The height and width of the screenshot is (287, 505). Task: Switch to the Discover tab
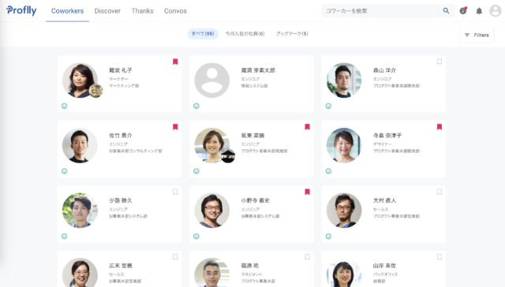(x=107, y=11)
